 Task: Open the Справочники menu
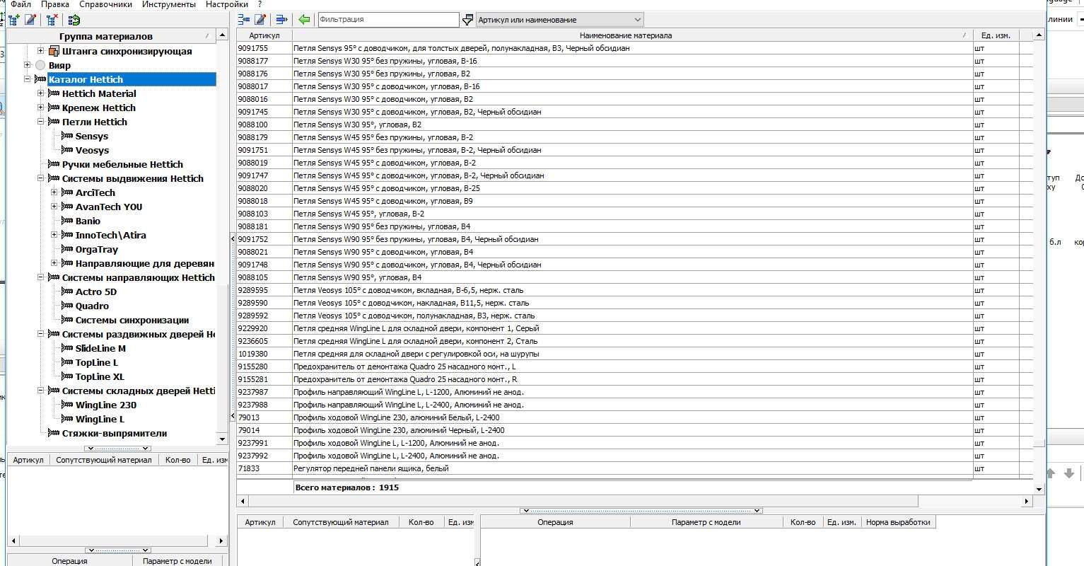(x=105, y=4)
